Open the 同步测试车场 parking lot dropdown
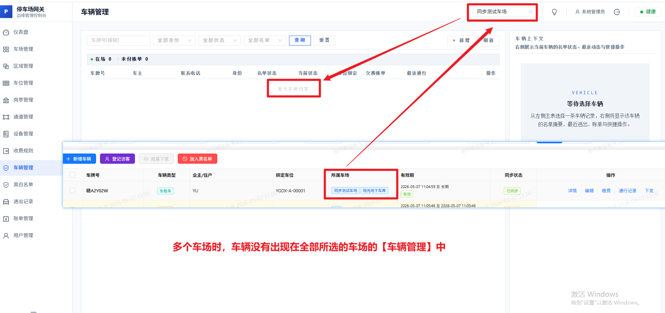The height and width of the screenshot is (313, 665). [504, 12]
